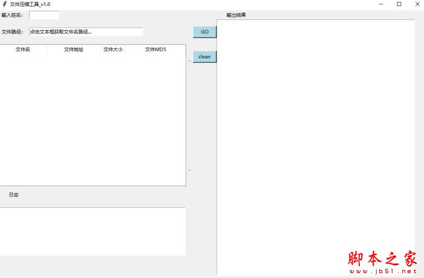The height and width of the screenshot is (278, 424).
Task: Click the file path text box
Action: [86, 31]
